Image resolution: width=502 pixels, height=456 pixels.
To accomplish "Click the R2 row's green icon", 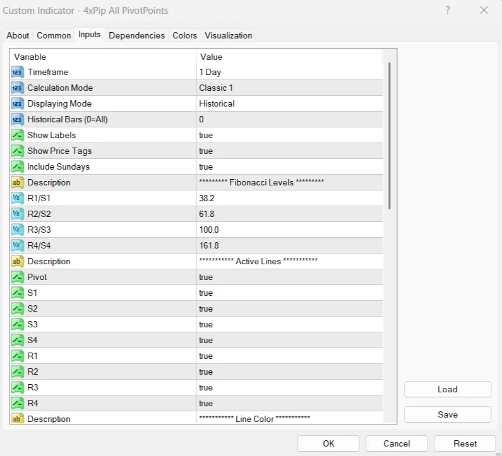I will (x=17, y=372).
